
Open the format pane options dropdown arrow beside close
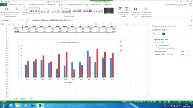click(x=188, y=26)
